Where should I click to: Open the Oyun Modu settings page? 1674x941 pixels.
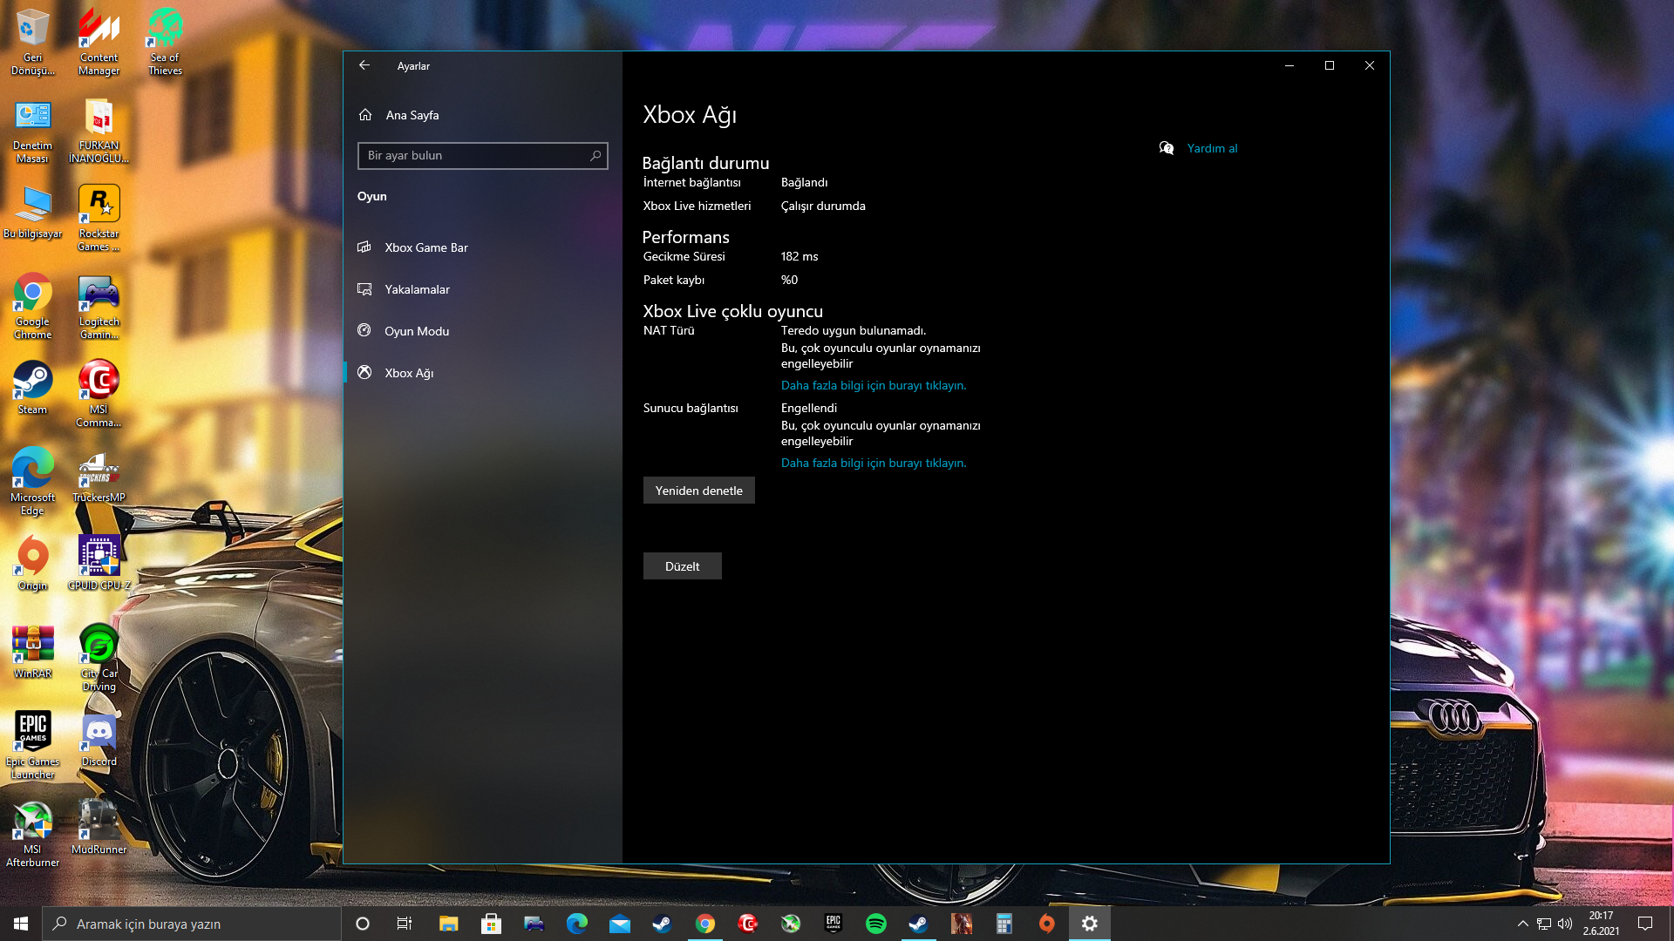click(x=416, y=331)
